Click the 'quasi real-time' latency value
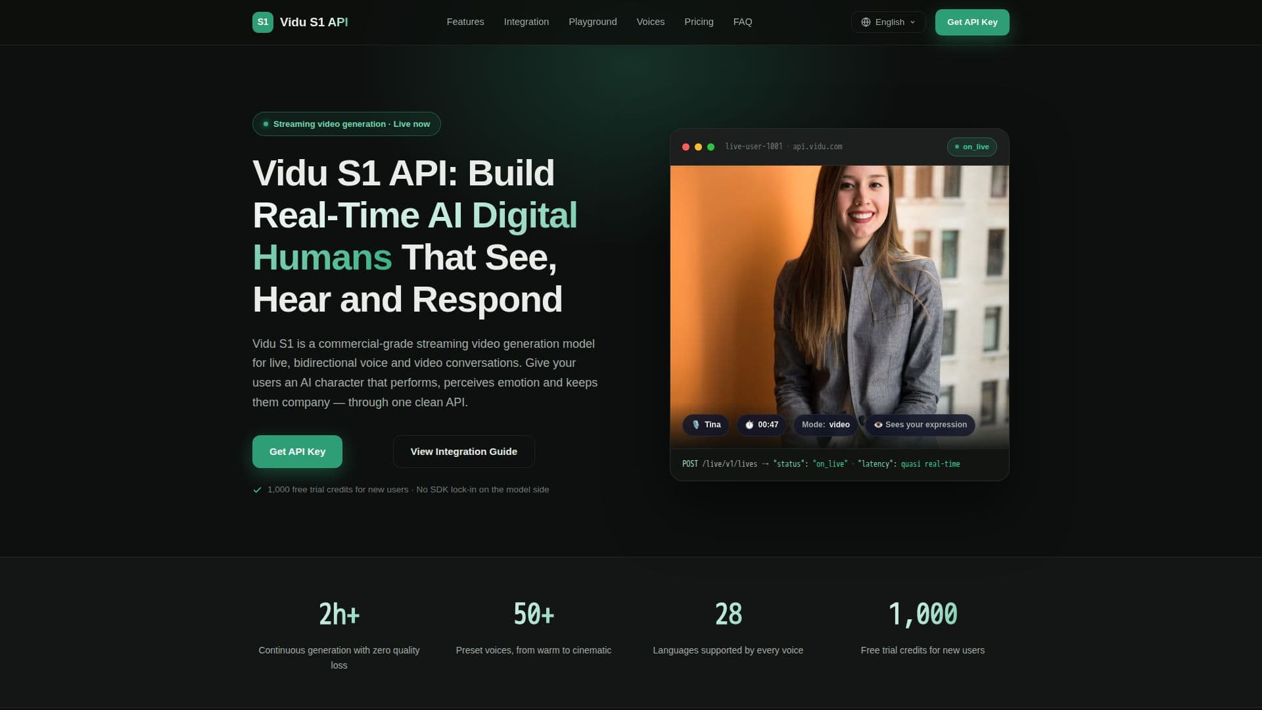The height and width of the screenshot is (710, 1262). pos(930,464)
